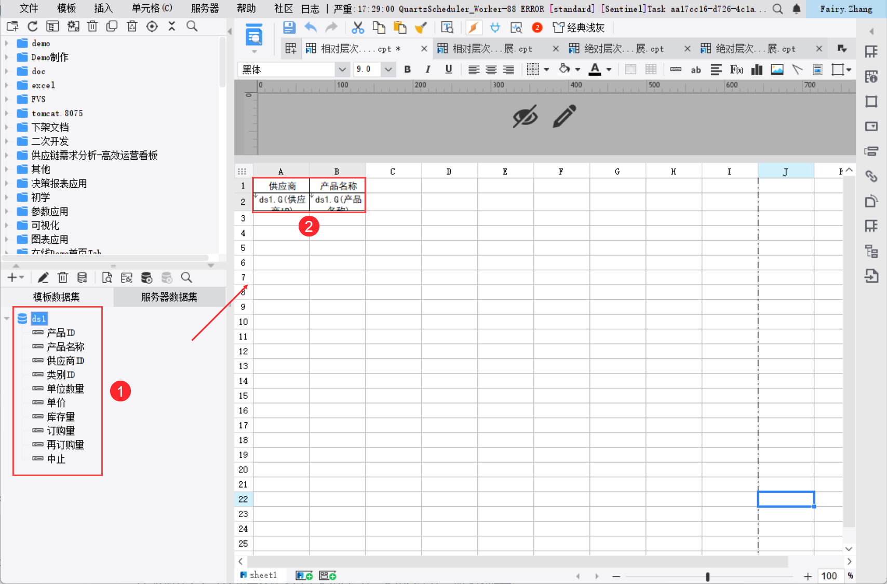Expand the 决策报表应用 folder
Screen dimensions: 887x584
tap(7, 183)
